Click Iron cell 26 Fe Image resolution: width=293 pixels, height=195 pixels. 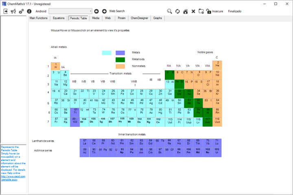pos(122,94)
